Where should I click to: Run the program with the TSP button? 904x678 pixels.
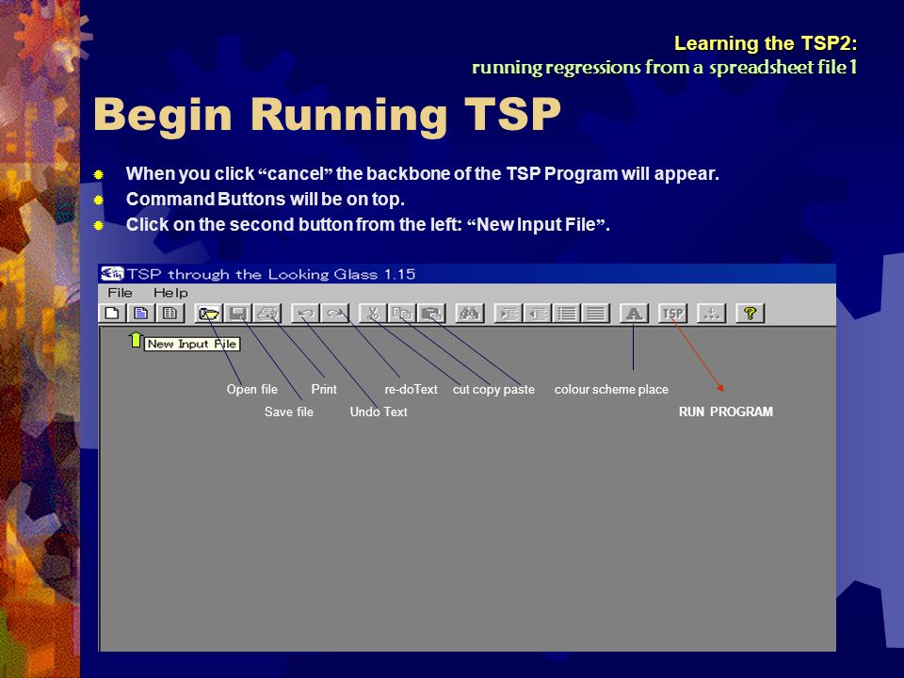tap(672, 313)
